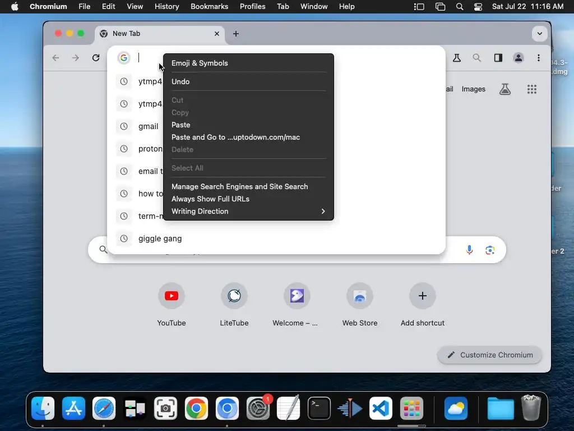This screenshot has height=431, width=574.
Task: Open Control Center in the menu bar
Action: click(x=478, y=7)
